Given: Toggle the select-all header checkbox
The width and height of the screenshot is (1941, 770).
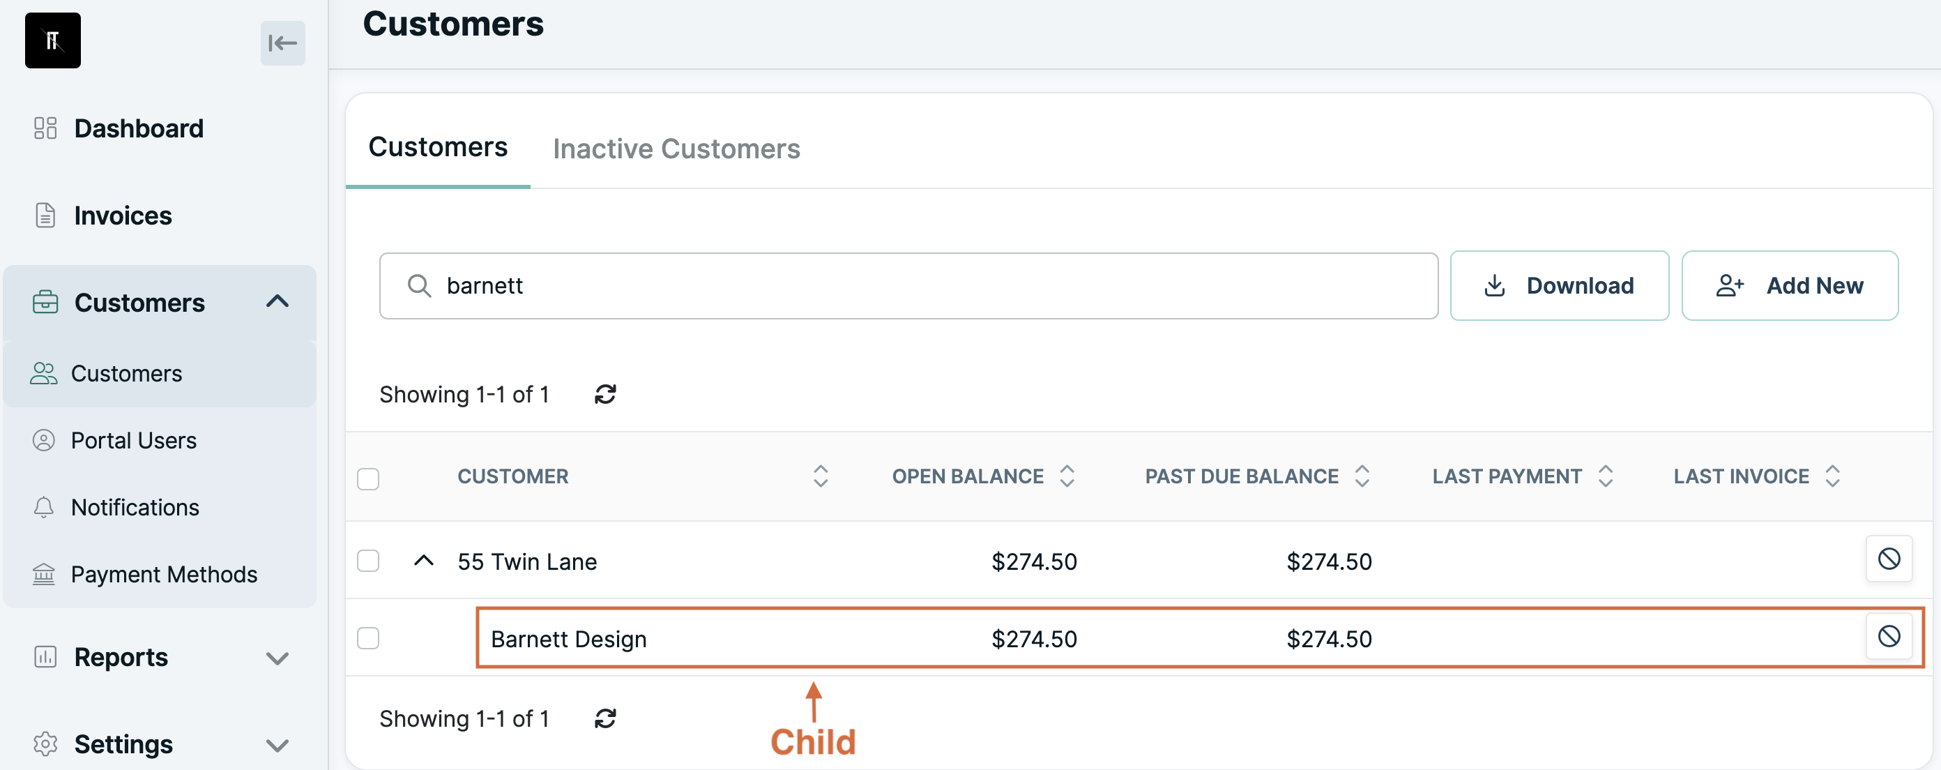Looking at the screenshot, I should click(367, 478).
